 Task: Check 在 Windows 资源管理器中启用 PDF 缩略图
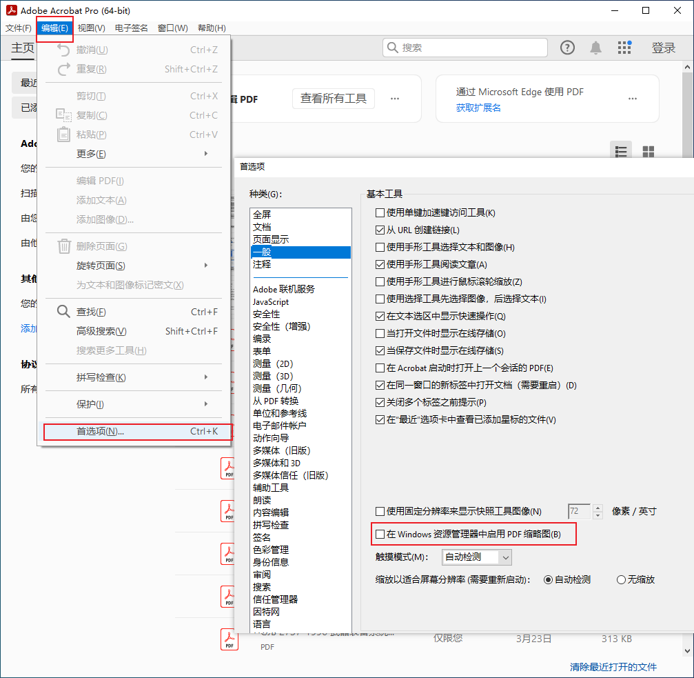point(379,535)
